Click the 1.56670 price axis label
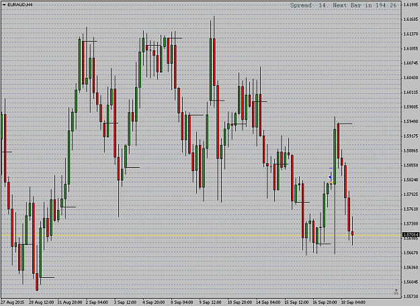 [411, 253]
